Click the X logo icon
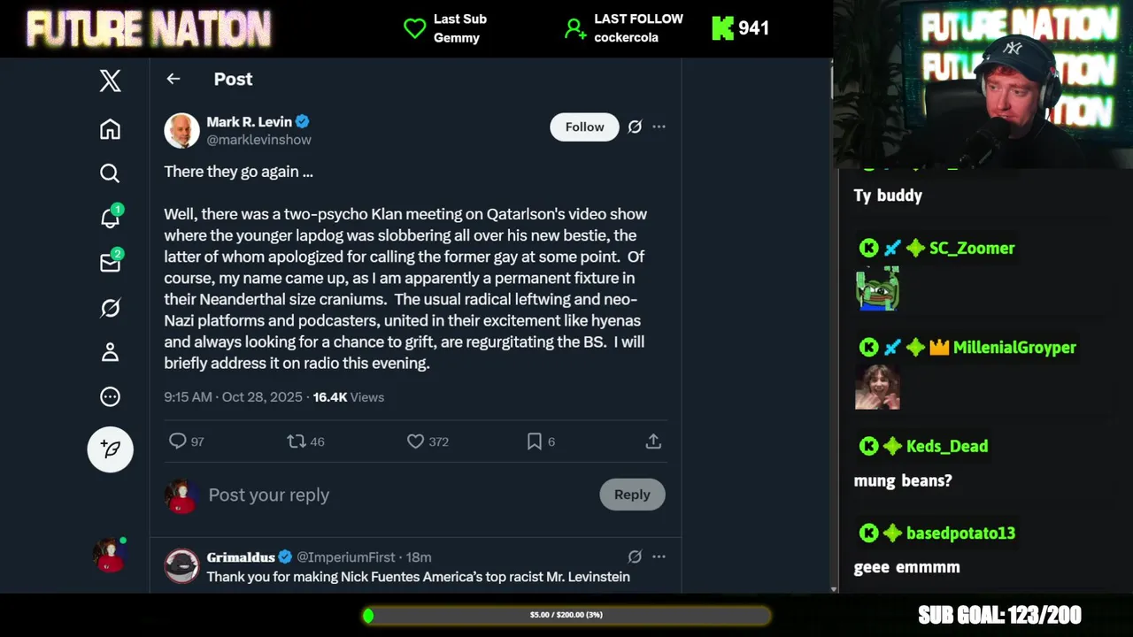This screenshot has width=1133, height=637. point(110,81)
